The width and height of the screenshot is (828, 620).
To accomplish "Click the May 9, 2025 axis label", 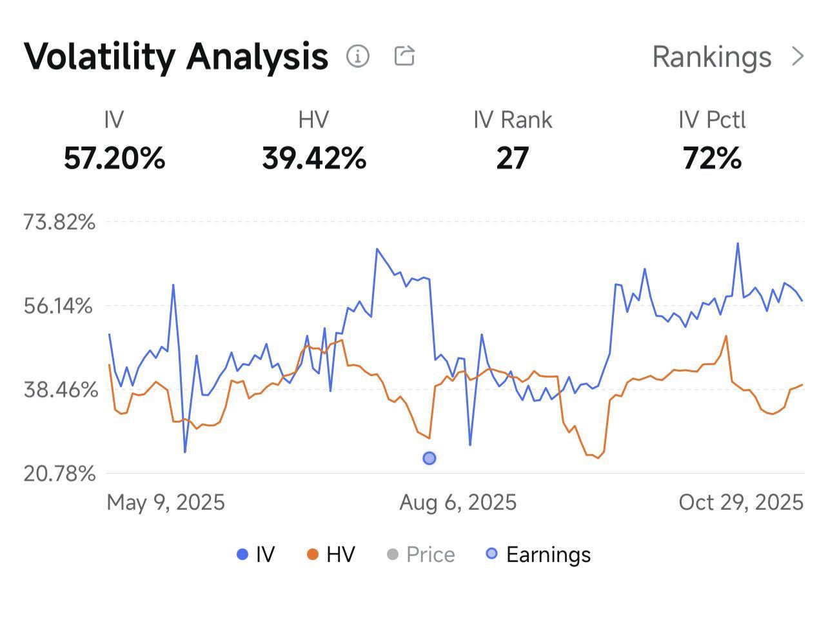I will [x=166, y=502].
